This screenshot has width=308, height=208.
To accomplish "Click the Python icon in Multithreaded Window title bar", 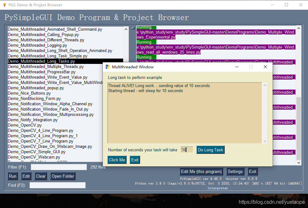I will pos(108,67).
